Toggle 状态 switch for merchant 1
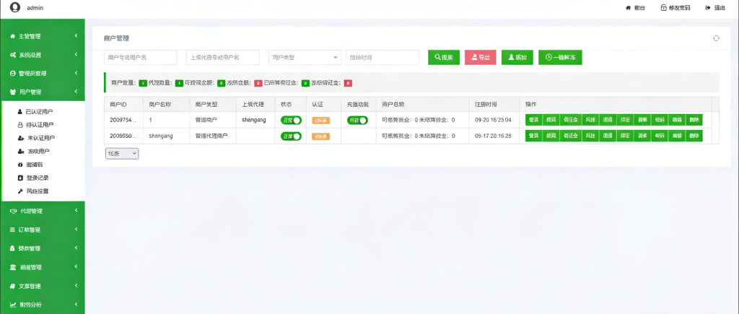 point(291,121)
